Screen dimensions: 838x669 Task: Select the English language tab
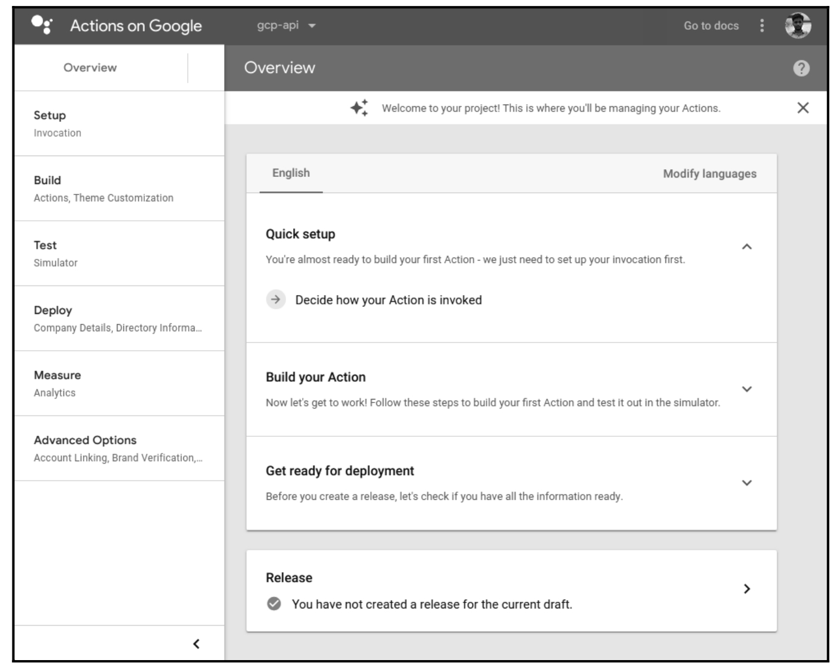[x=291, y=173]
